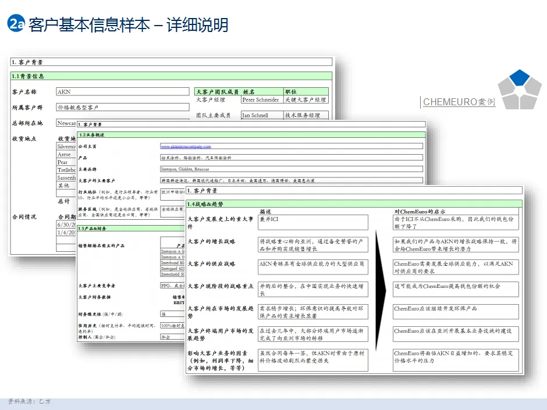
Task: Select the 总计 row label
Action: click(x=64, y=201)
